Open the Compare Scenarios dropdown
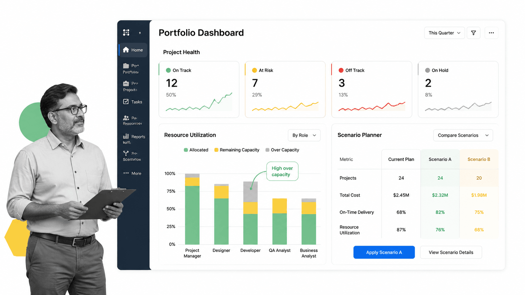 coord(463,135)
